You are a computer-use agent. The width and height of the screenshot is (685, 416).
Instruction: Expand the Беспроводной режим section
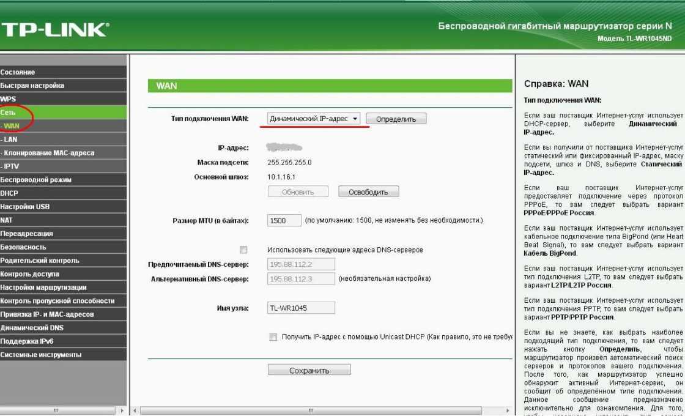(x=36, y=180)
